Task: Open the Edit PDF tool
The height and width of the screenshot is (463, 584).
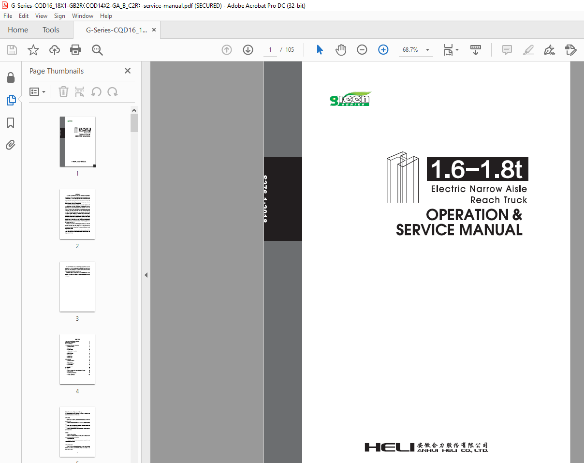Action: click(x=570, y=50)
